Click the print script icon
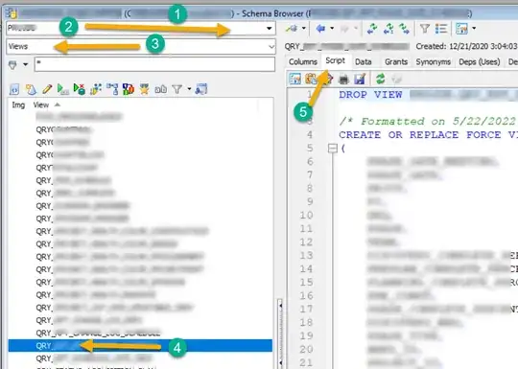The image size is (518, 369). [344, 79]
